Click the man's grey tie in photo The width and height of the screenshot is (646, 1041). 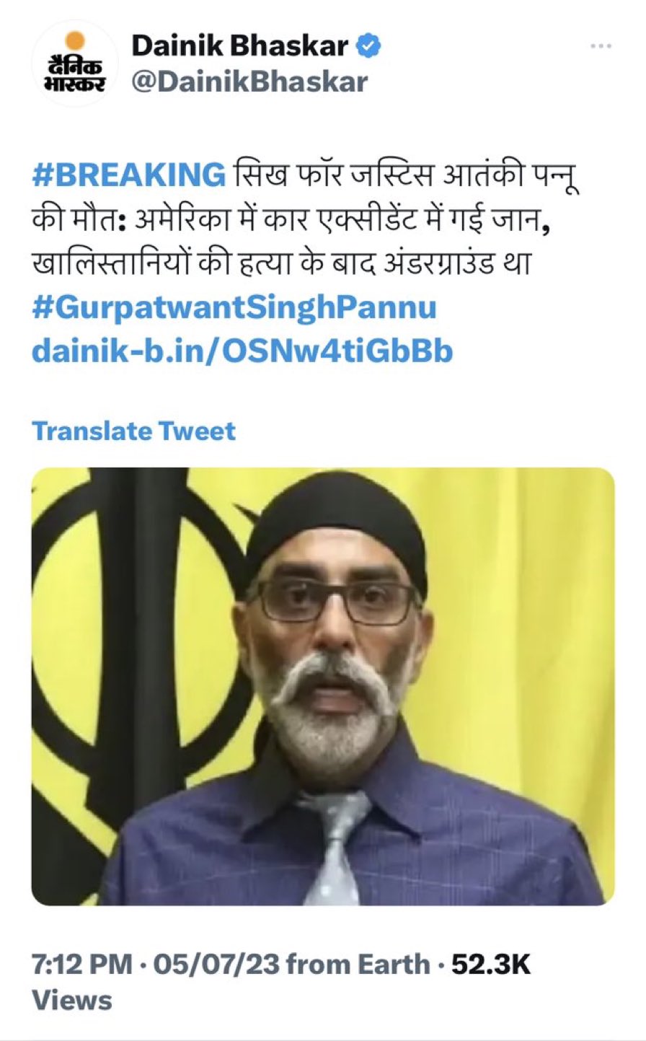click(x=334, y=845)
